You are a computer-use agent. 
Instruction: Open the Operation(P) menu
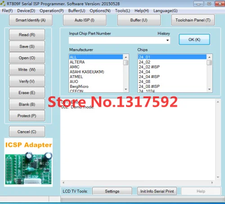click(x=52, y=11)
